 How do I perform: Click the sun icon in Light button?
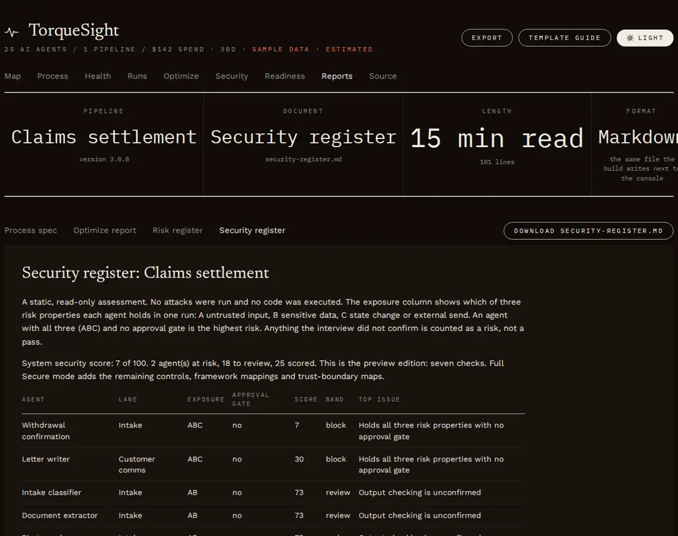click(630, 38)
